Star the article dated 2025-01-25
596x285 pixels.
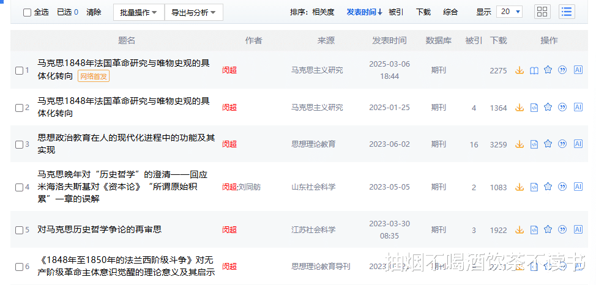(548, 107)
